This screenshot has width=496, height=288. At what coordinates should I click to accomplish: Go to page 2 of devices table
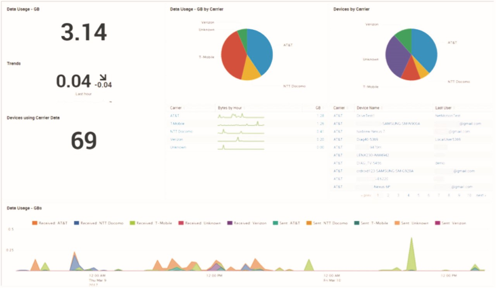(x=388, y=195)
